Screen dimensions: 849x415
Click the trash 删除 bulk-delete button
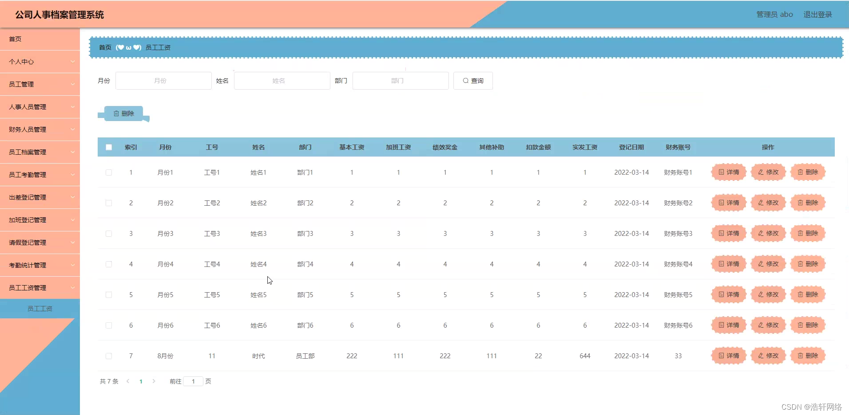click(x=124, y=113)
